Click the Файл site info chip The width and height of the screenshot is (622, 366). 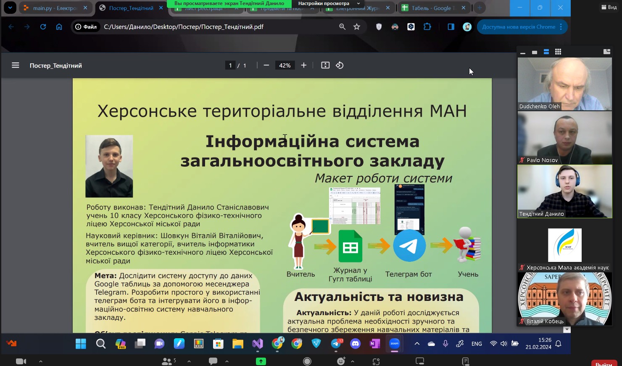pyautogui.click(x=86, y=27)
